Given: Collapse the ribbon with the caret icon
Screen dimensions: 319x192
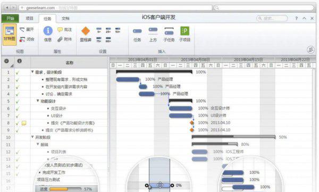Looking at the screenshot, I should 304,18.
